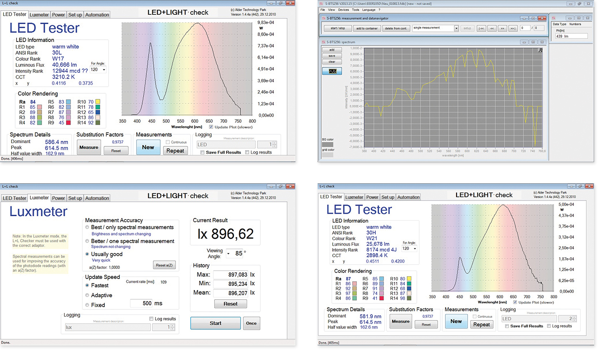Click the Reset a(Z) button
601x351 pixels.
[164, 265]
